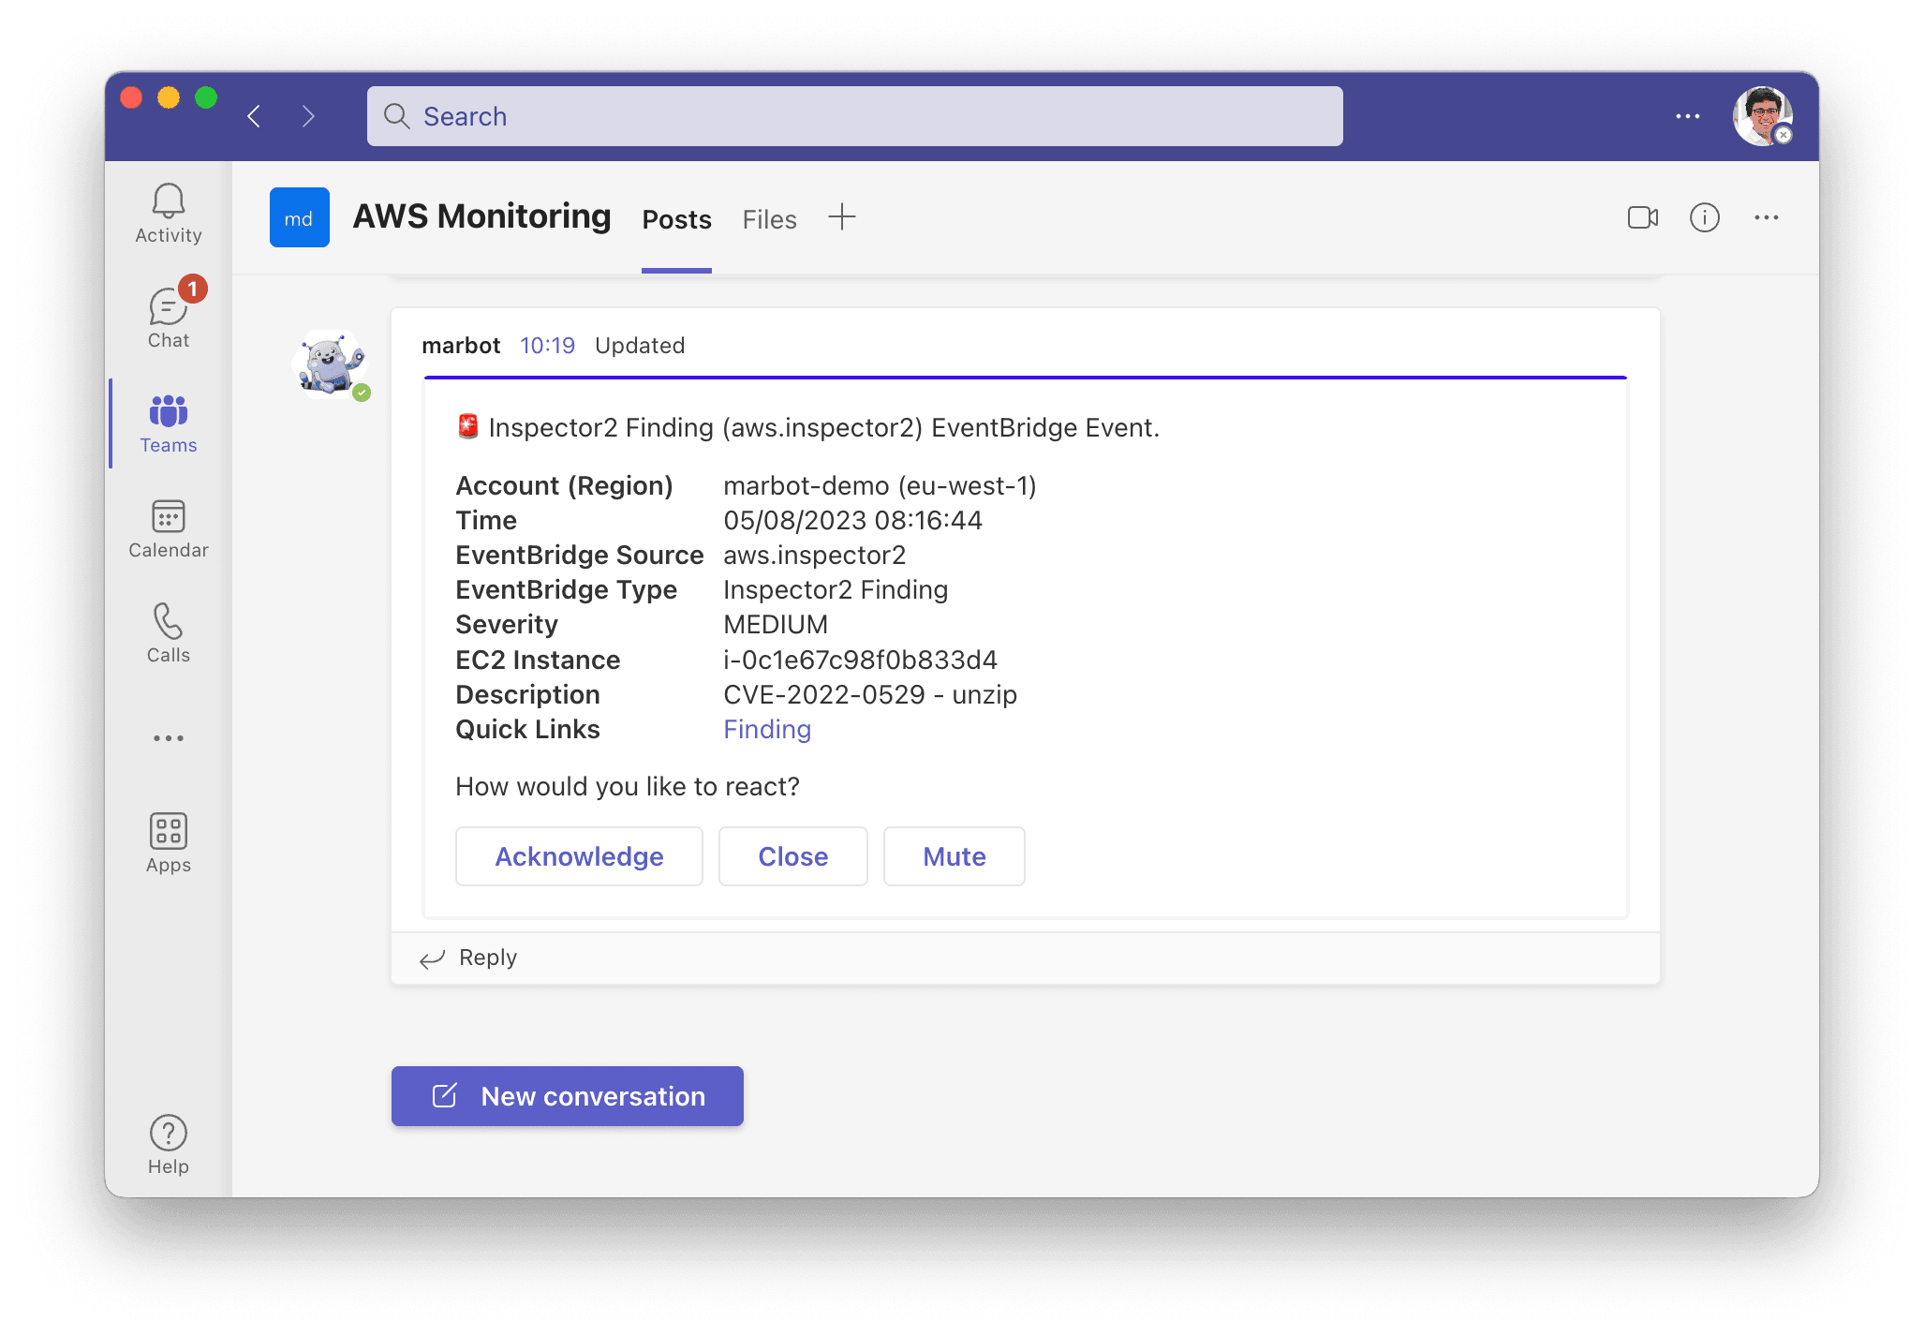Switch to the Posts tab
Viewport: 1924px width, 1336px height.
coord(676,219)
